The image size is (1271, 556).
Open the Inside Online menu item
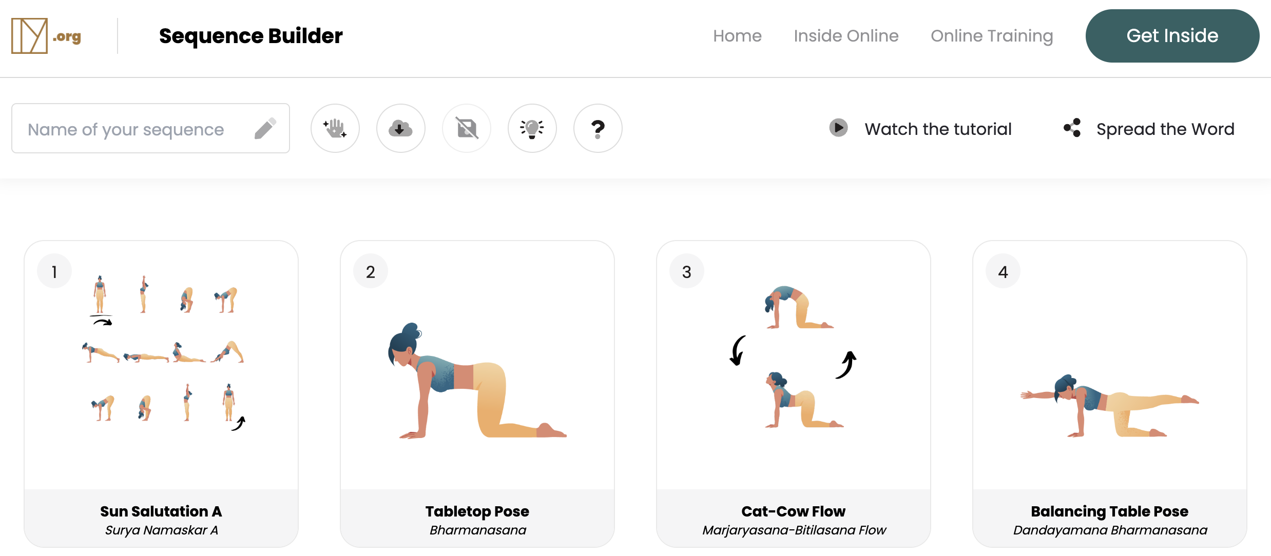point(846,36)
